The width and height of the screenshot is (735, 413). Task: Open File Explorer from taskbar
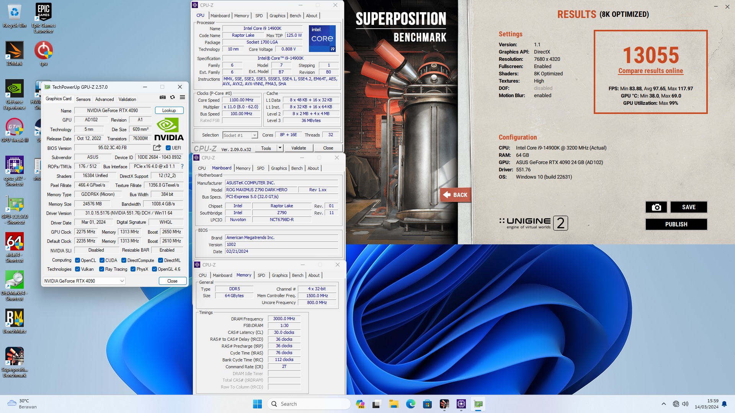pyautogui.click(x=394, y=404)
